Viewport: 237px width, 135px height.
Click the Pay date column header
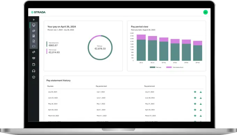50,86
